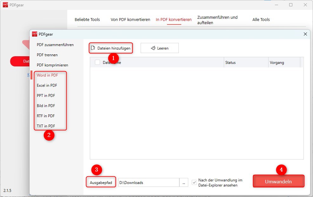Open the TXT in PDF tool

coord(45,126)
